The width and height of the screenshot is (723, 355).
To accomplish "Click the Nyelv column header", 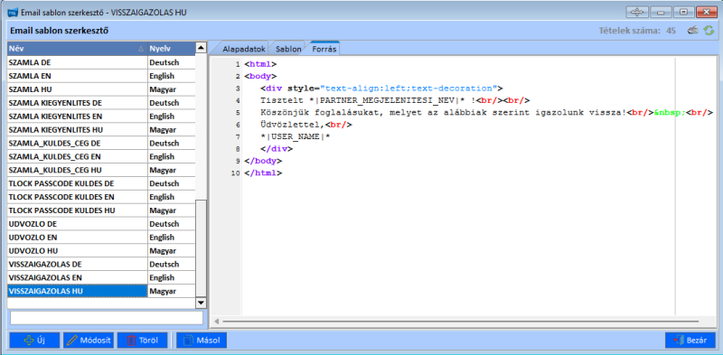I will click(171, 49).
